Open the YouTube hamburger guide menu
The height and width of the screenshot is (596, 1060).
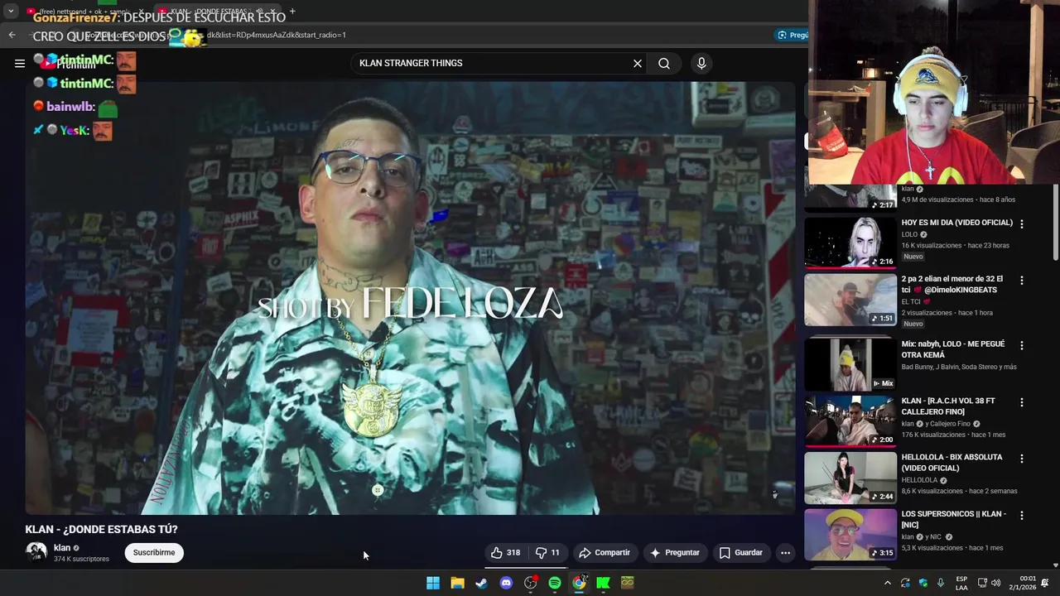[20, 63]
